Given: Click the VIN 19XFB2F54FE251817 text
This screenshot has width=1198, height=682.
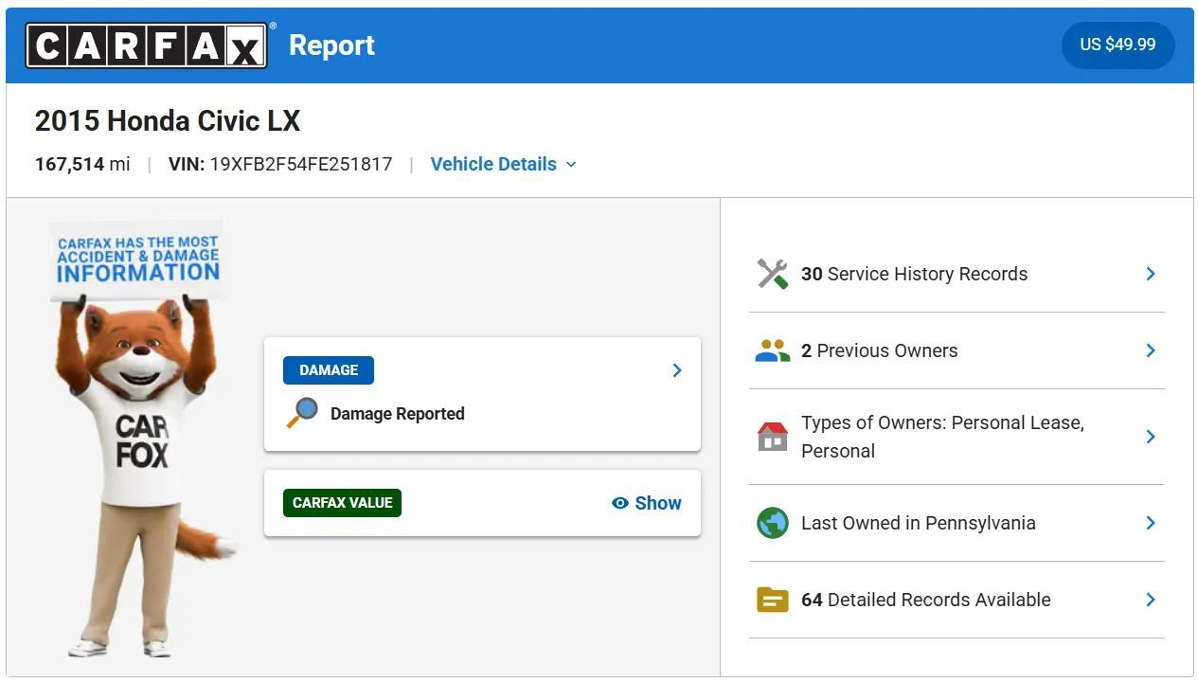Looking at the screenshot, I should coord(280,164).
